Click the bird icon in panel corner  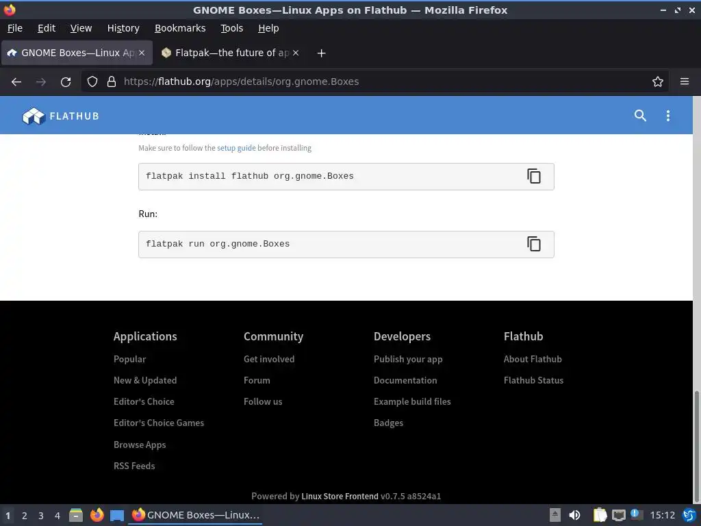(689, 515)
